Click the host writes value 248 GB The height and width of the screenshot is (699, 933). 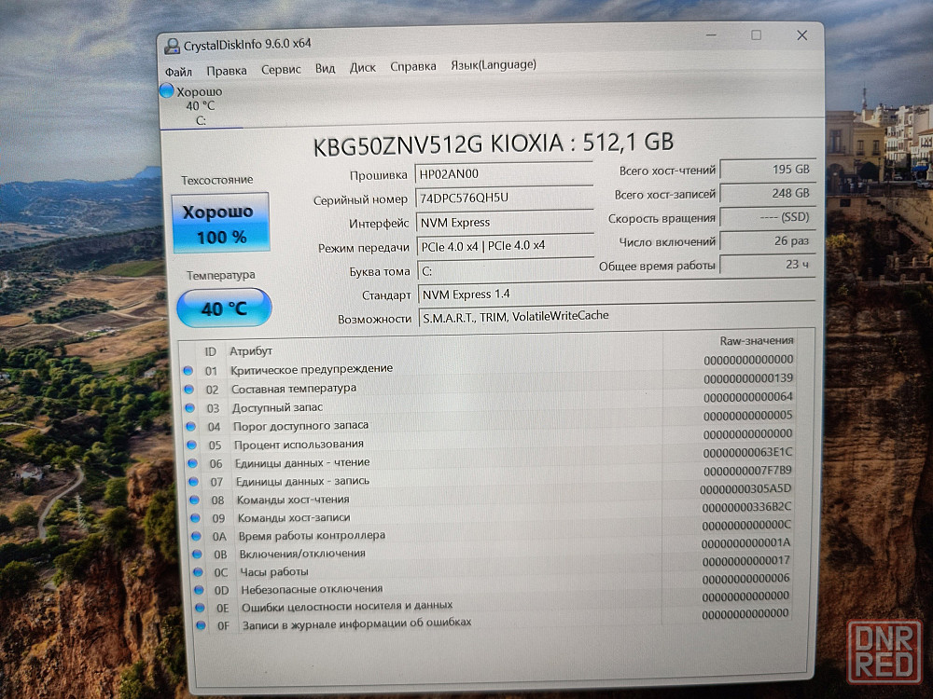pyautogui.click(x=767, y=193)
